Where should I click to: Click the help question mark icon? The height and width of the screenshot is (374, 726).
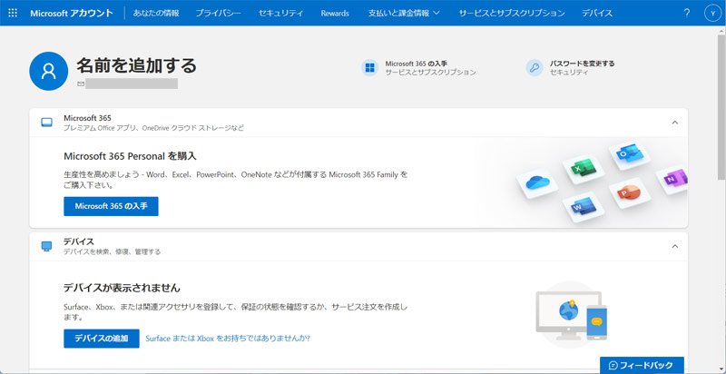[x=687, y=13]
